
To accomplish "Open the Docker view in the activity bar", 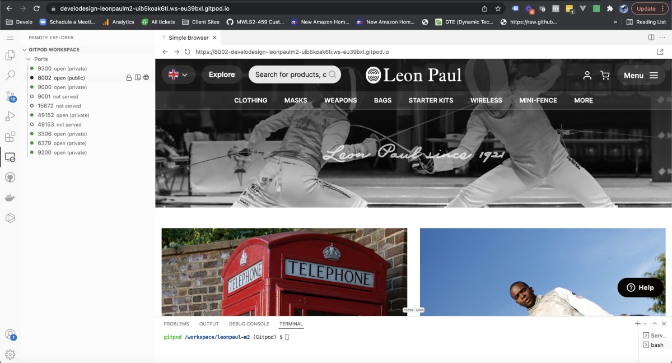I will [9, 197].
